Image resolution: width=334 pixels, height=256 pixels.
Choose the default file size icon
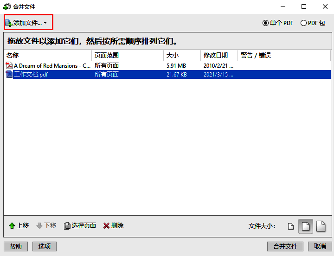tap(306, 226)
